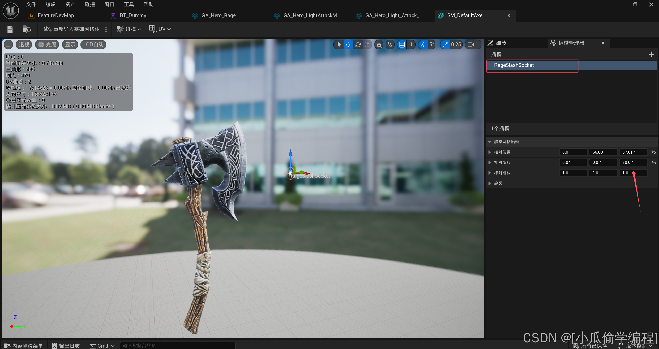The height and width of the screenshot is (349, 659).
Task: Open the 文件 menu
Action: click(31, 4)
